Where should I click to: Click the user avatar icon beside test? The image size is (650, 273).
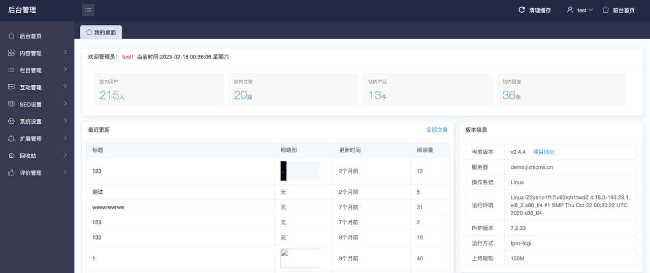coord(570,10)
